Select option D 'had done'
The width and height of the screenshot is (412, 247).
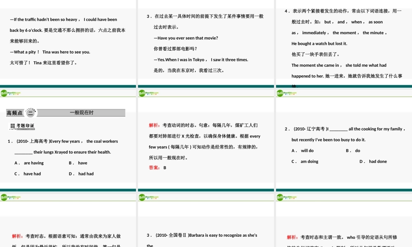tap(373, 161)
